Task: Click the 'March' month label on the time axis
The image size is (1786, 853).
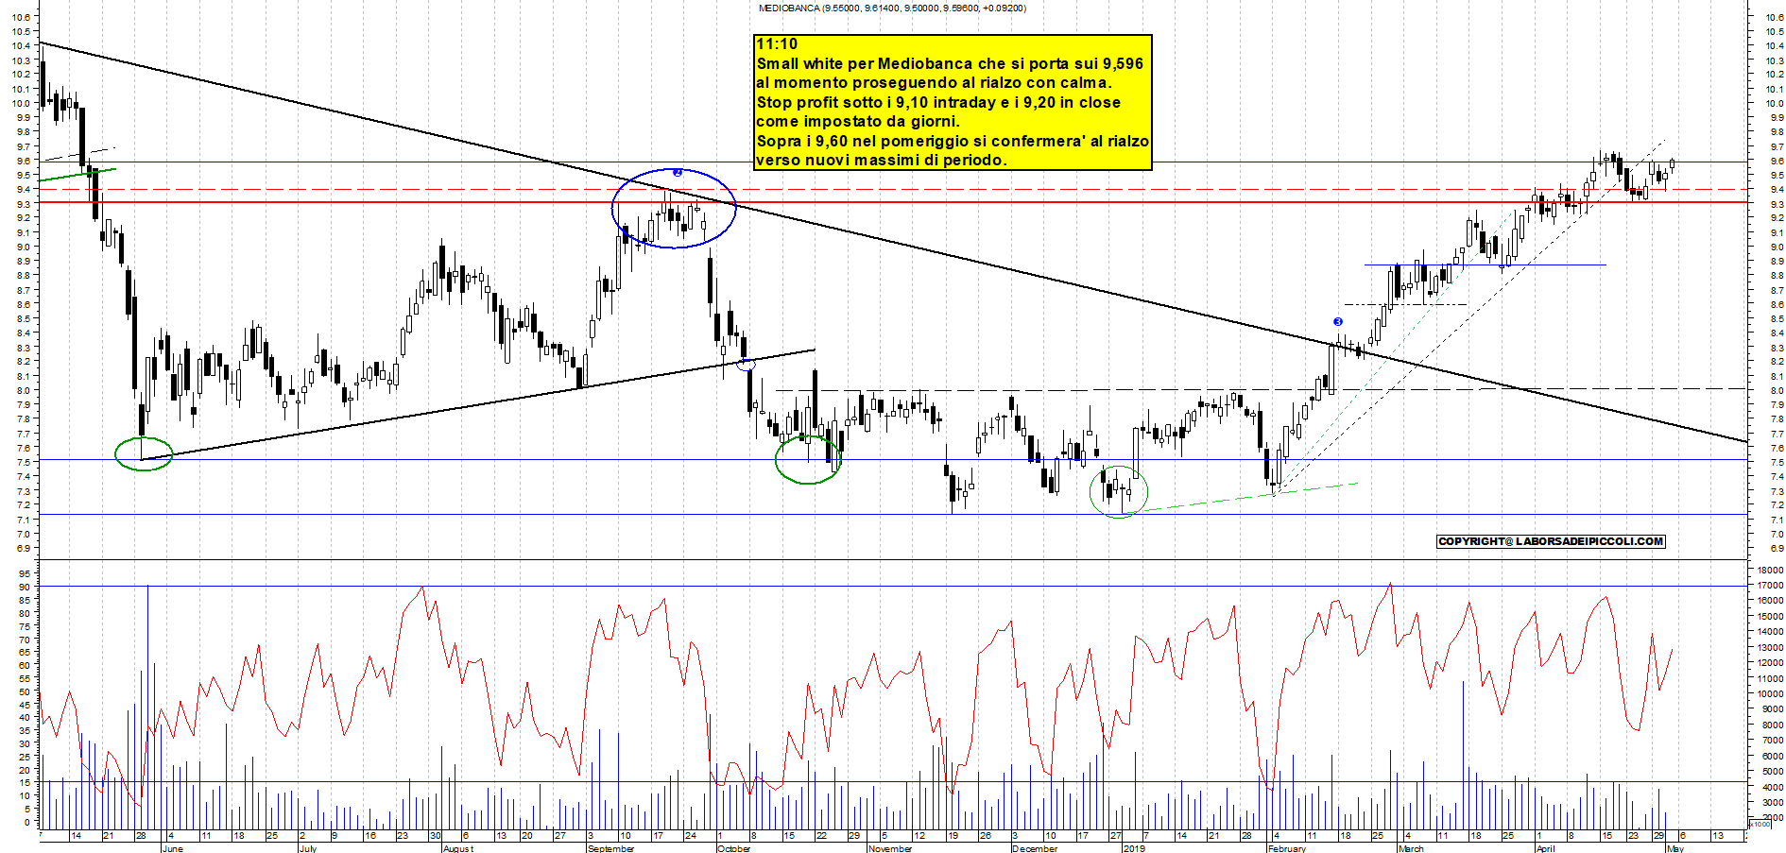Action: (x=1411, y=848)
